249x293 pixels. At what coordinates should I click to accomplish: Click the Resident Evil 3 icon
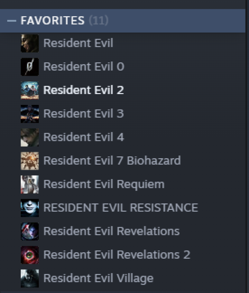pos(30,114)
